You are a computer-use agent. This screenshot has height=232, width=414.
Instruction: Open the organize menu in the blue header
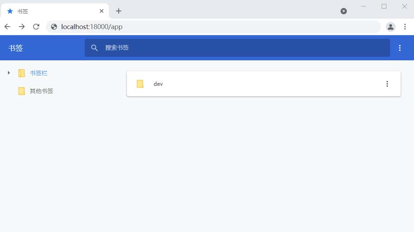coord(400,47)
